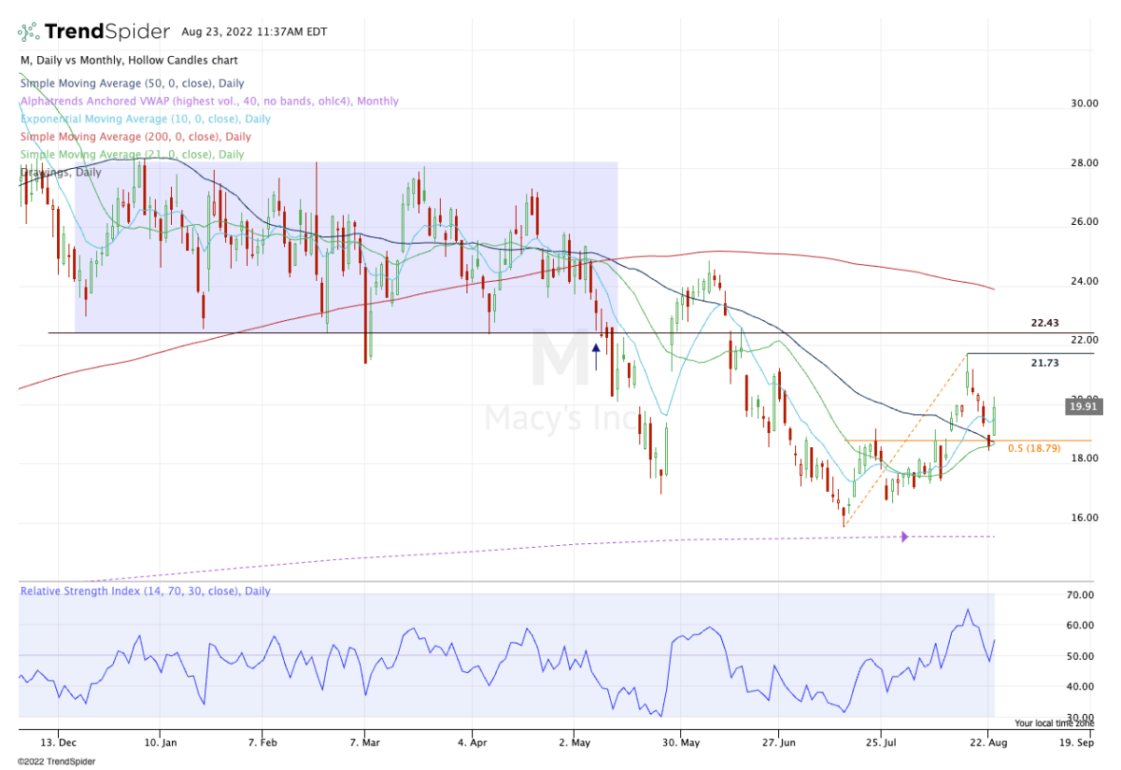Image resolution: width=1121 pixels, height=770 pixels.
Task: Click the '©2022 TrendSpider' copyright text
Action: click(x=56, y=761)
